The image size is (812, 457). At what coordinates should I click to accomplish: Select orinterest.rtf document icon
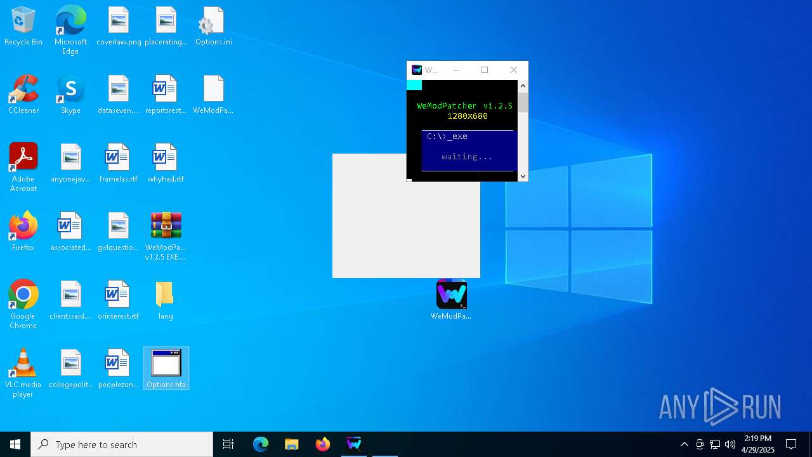(119, 300)
